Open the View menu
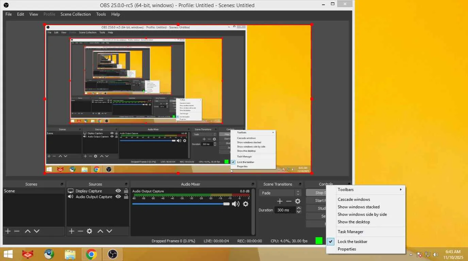468x261 pixels. (x=34, y=14)
